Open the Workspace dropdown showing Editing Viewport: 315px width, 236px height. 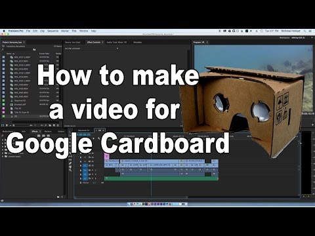tap(298, 38)
